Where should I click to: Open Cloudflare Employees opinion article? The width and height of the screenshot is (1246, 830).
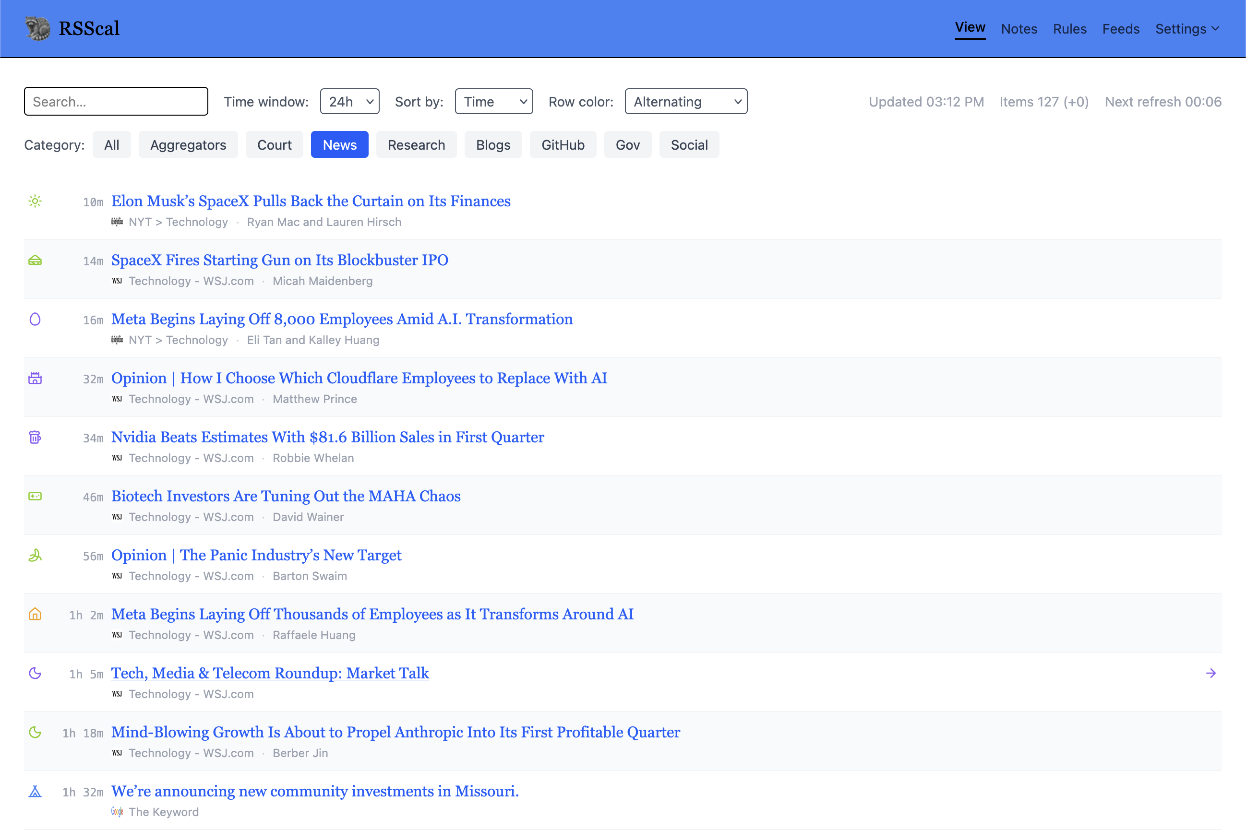(x=359, y=378)
